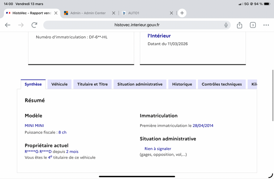The width and height of the screenshot is (274, 179).
Task: Click the page vertical scrollbar
Action: pyautogui.click(x=273, y=95)
